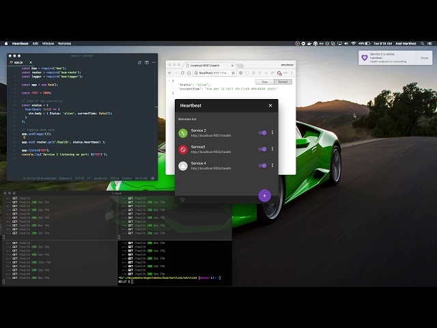Dismiss notification with the Close button
The image size is (437, 328).
(424, 58)
